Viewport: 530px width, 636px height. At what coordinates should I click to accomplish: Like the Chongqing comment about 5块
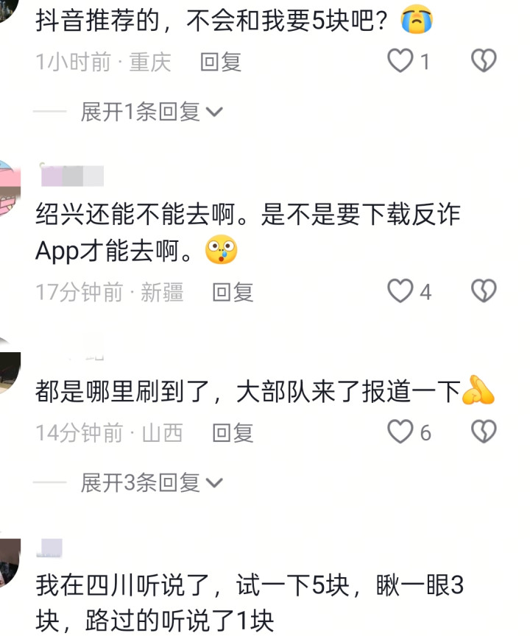(400, 60)
